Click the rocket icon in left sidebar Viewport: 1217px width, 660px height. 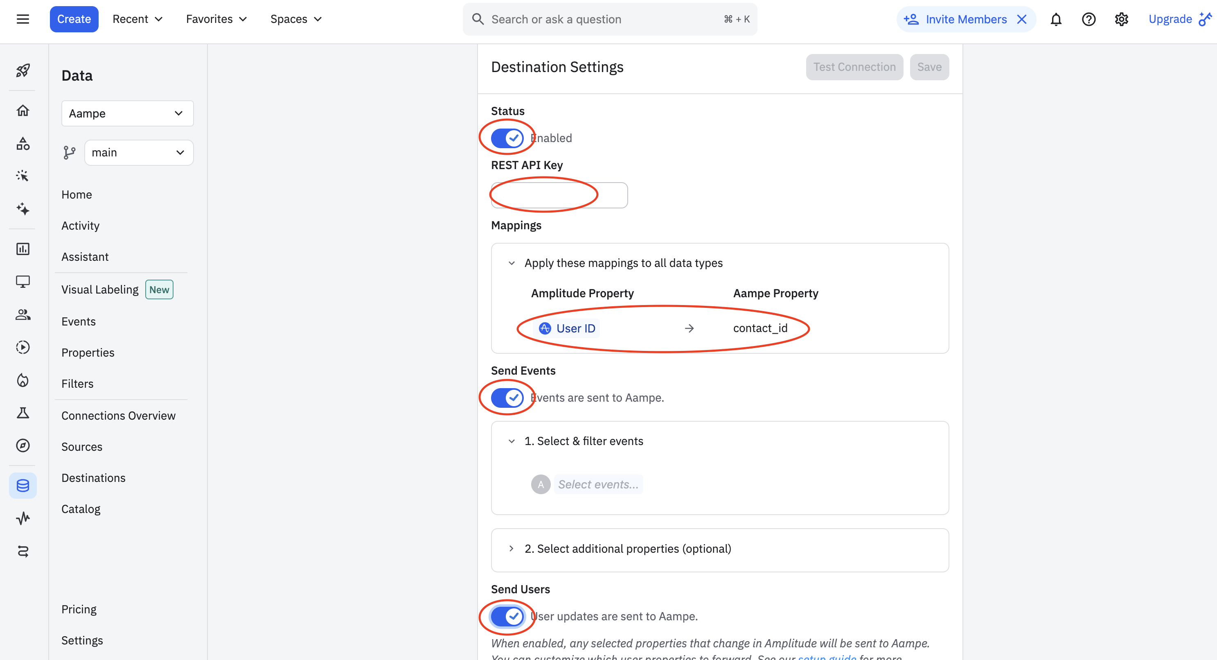(23, 71)
